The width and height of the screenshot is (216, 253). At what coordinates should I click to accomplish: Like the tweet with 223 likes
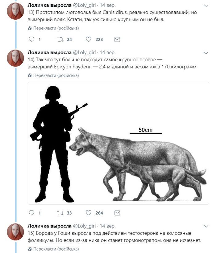(89, 39)
